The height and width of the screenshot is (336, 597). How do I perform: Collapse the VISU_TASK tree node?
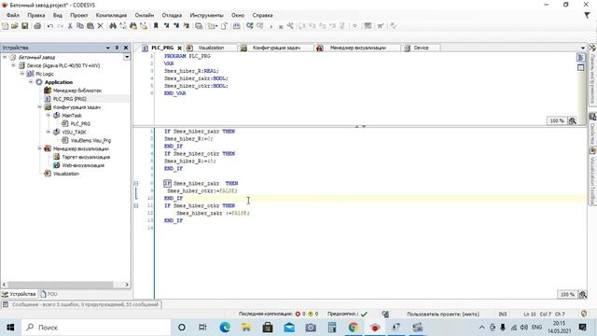click(x=49, y=132)
